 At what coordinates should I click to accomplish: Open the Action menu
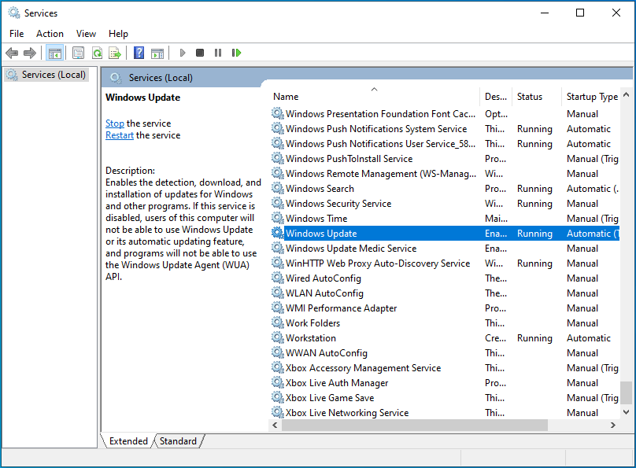50,33
